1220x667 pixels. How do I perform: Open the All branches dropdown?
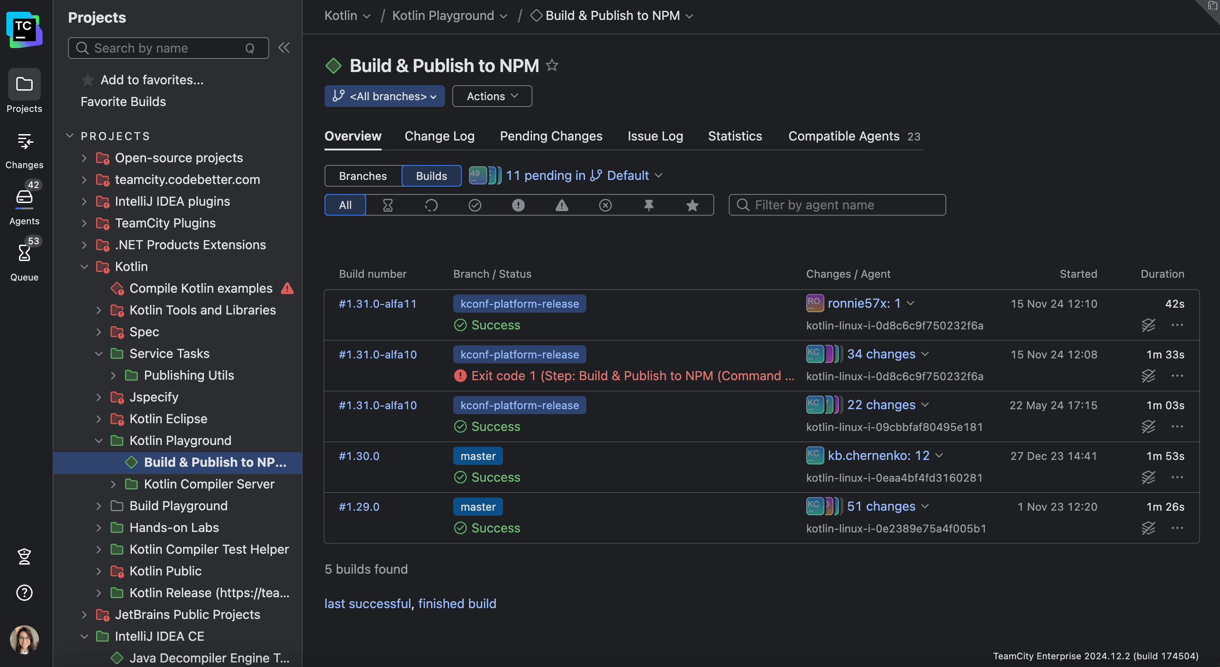click(384, 96)
